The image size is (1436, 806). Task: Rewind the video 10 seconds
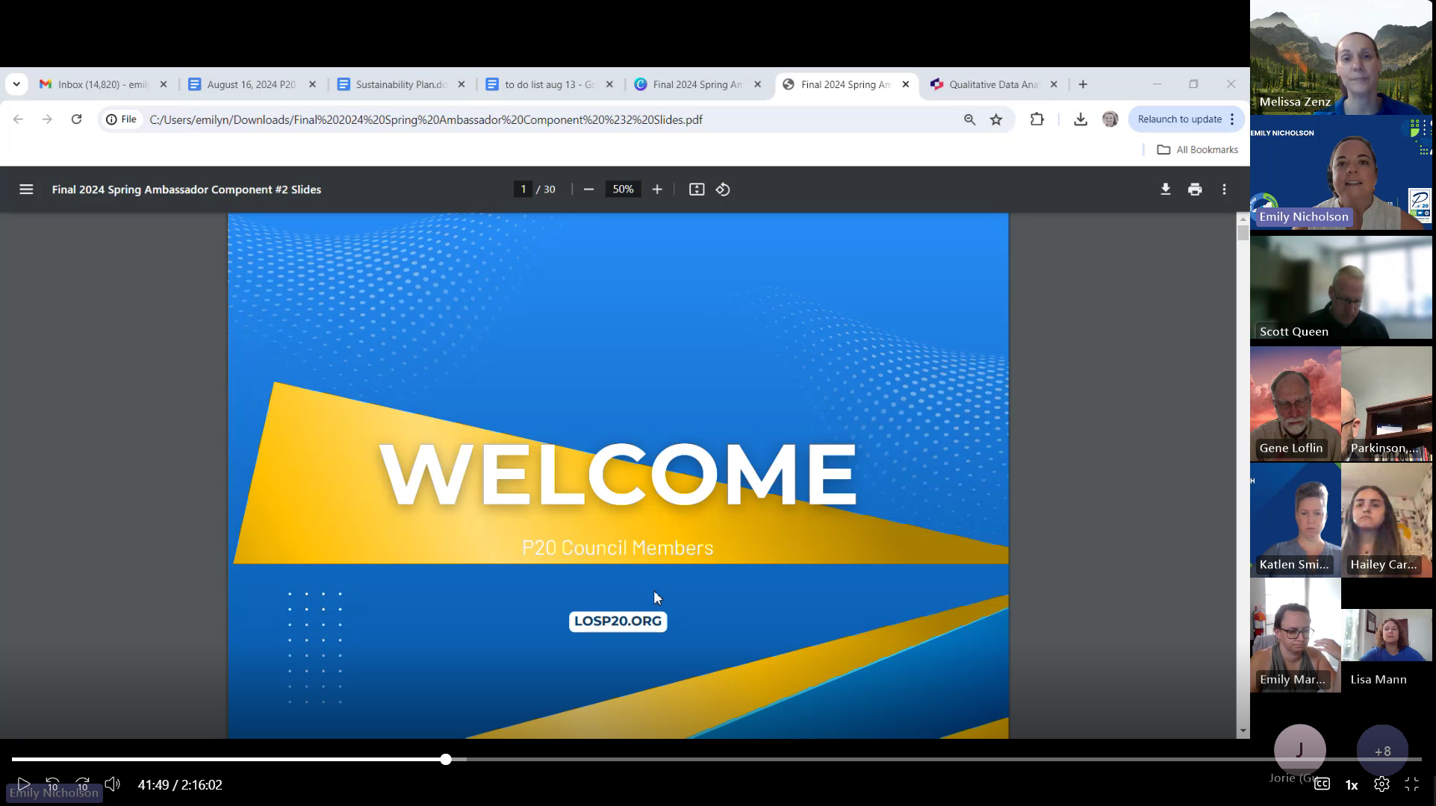pos(52,784)
